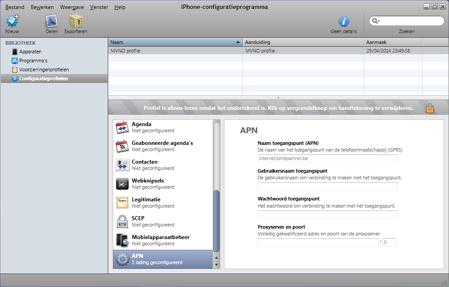Sort the list by Naam column
Image resolution: width=449 pixels, height=287 pixels.
pos(175,42)
